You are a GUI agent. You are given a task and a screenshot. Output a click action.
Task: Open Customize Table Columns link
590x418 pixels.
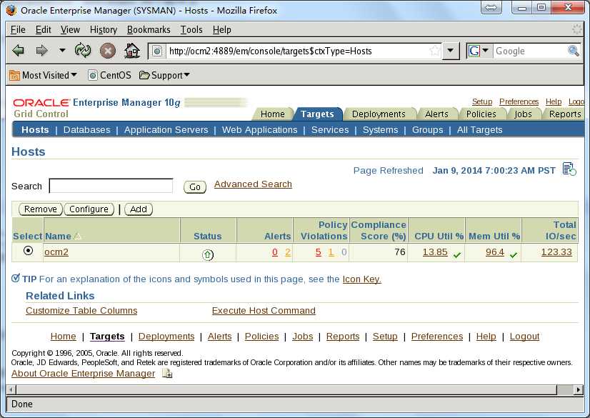pyautogui.click(x=81, y=310)
